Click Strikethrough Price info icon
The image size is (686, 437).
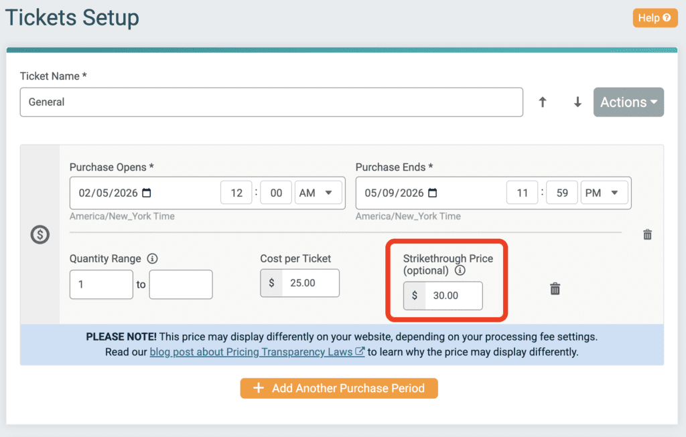tap(460, 271)
